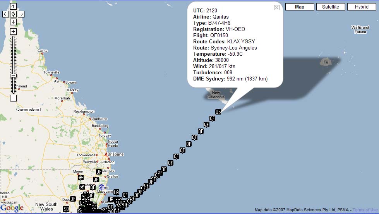Zoom out using the minus button
The image size is (379, 214).
(13, 98)
